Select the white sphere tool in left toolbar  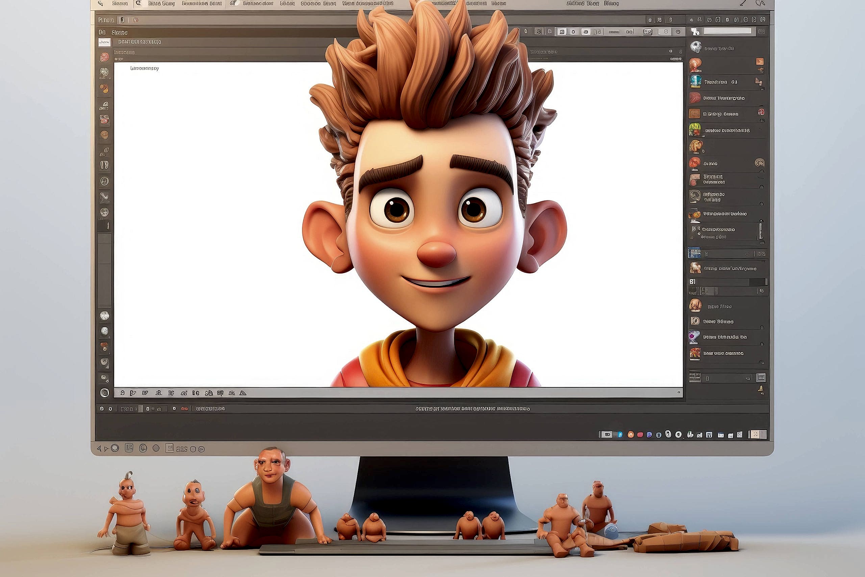[104, 315]
